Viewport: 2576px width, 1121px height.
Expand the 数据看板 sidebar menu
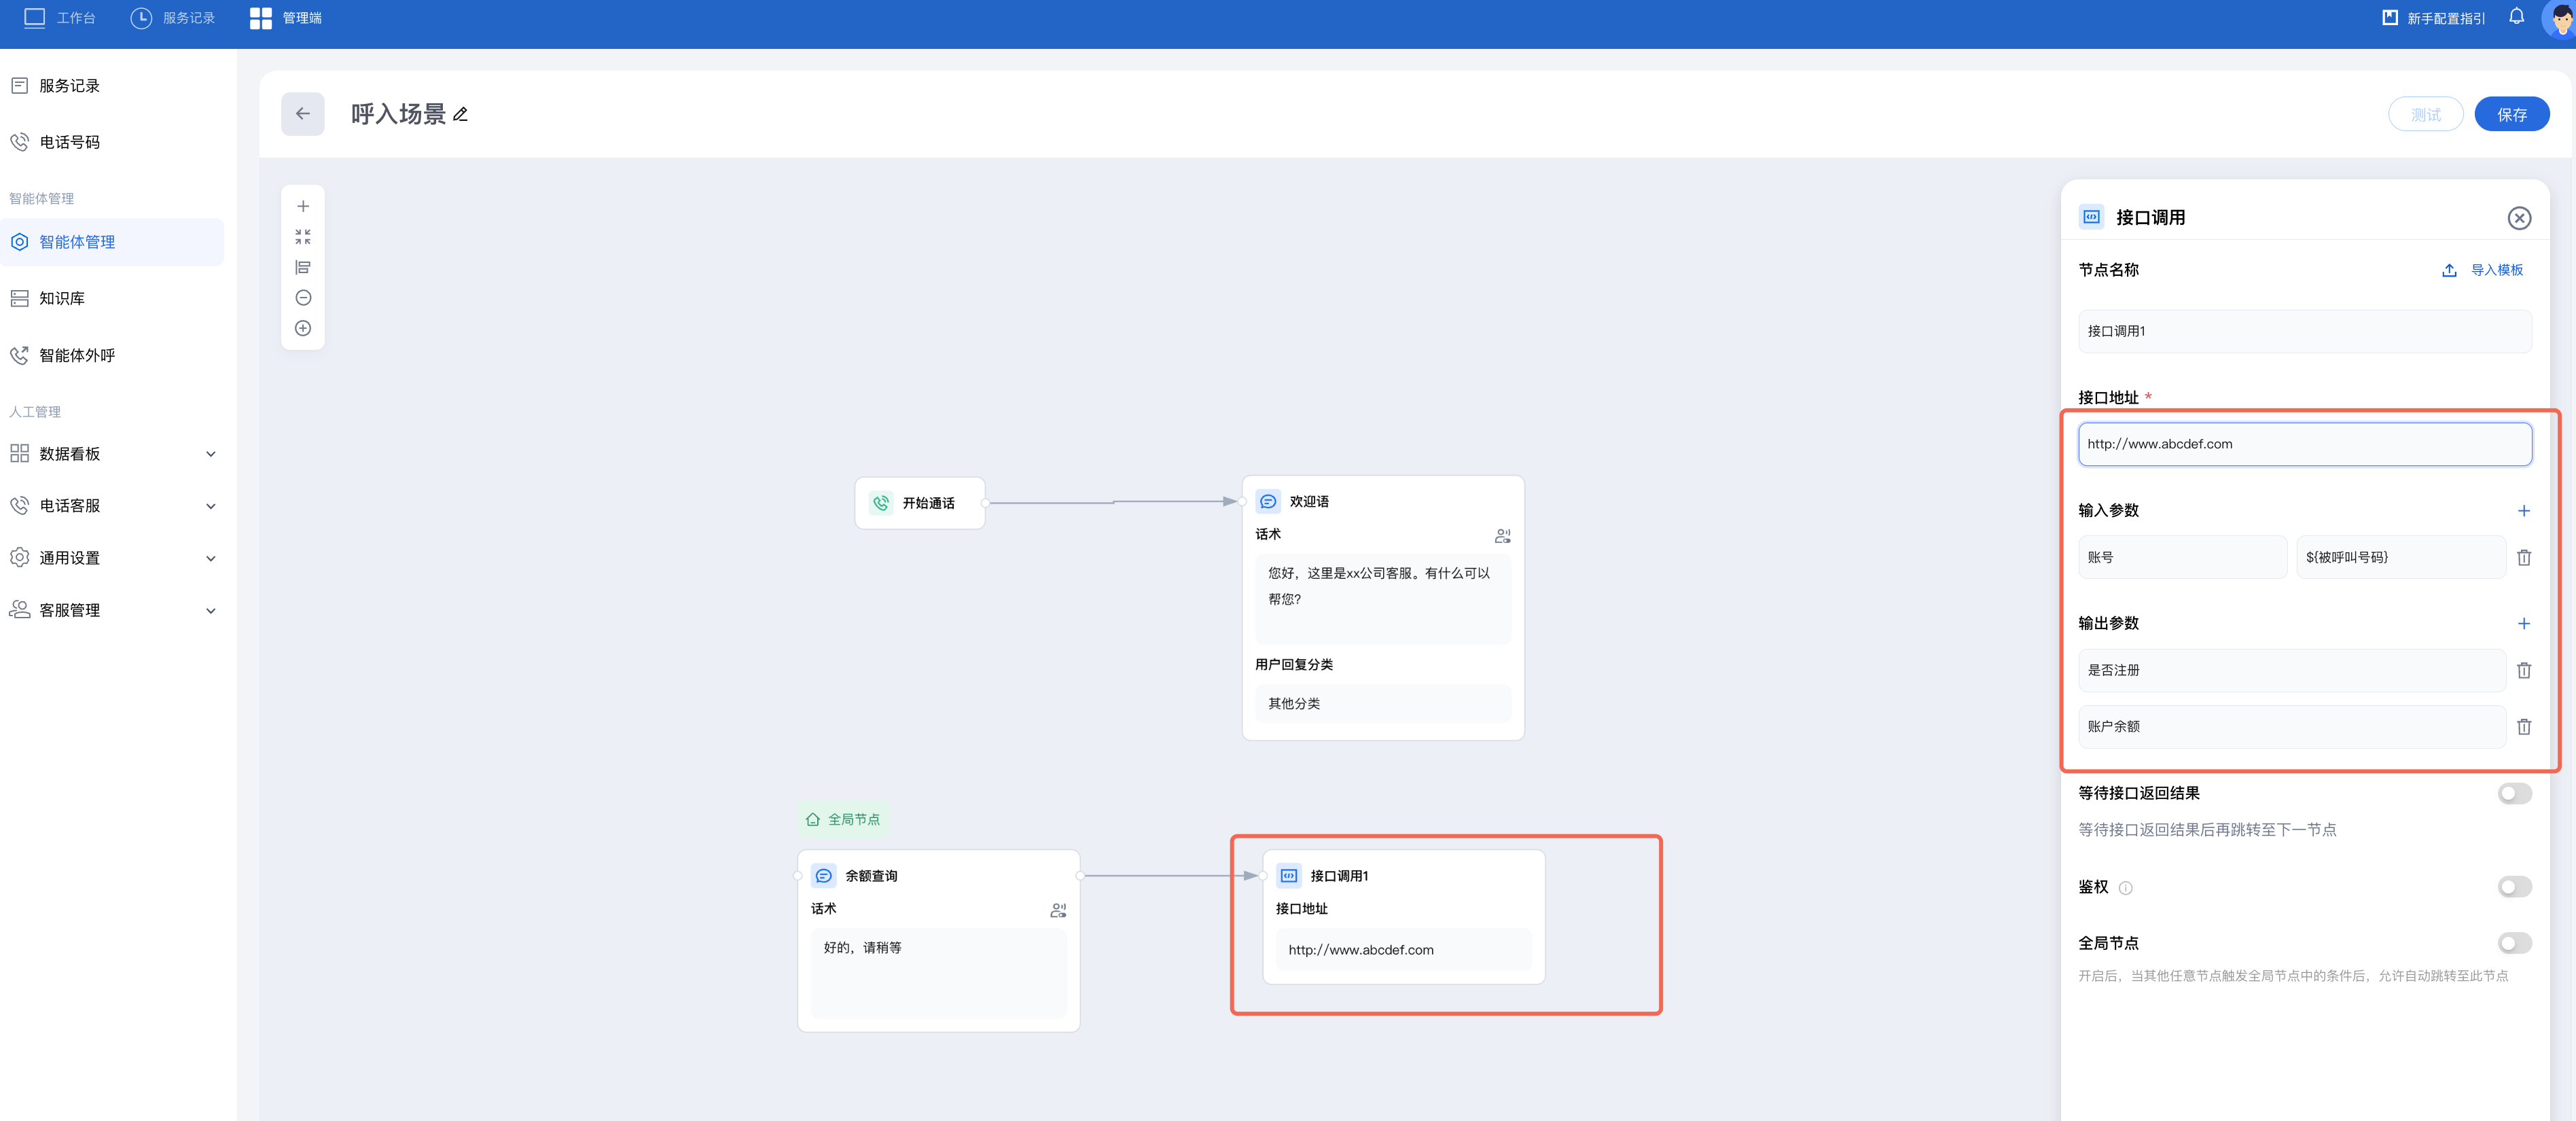pos(112,454)
